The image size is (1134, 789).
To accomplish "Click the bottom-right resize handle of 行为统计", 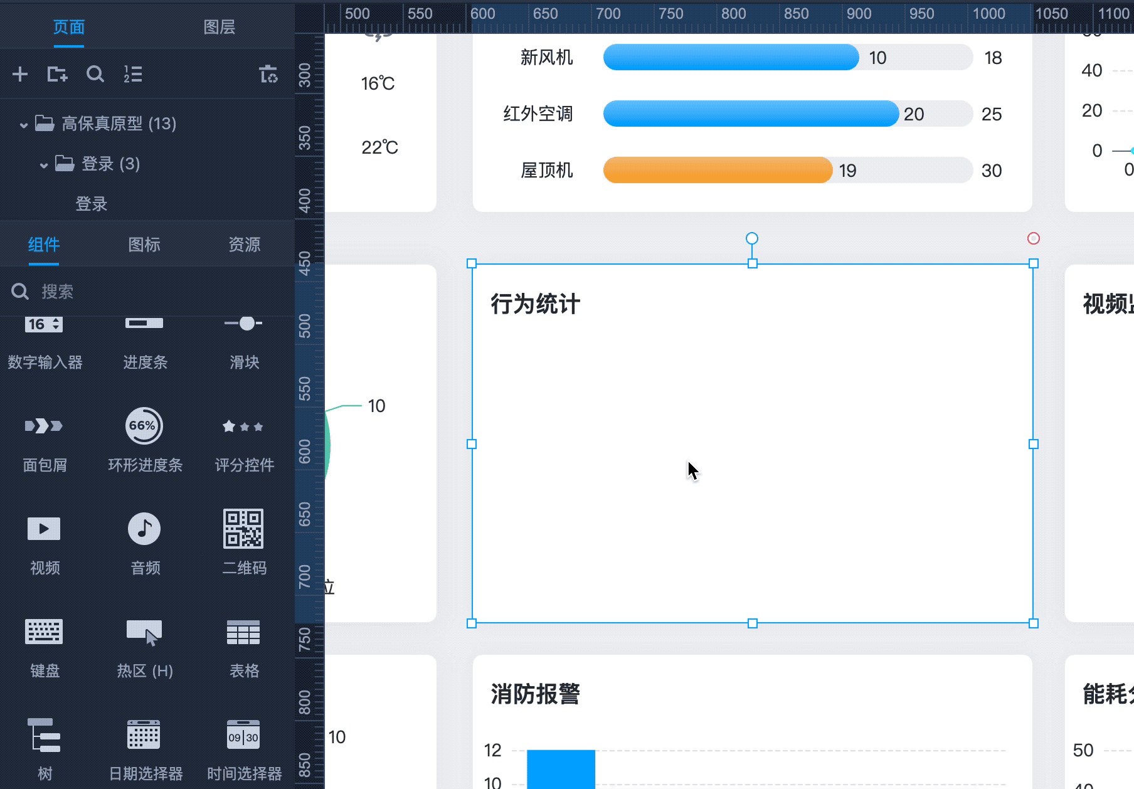I will point(1034,623).
